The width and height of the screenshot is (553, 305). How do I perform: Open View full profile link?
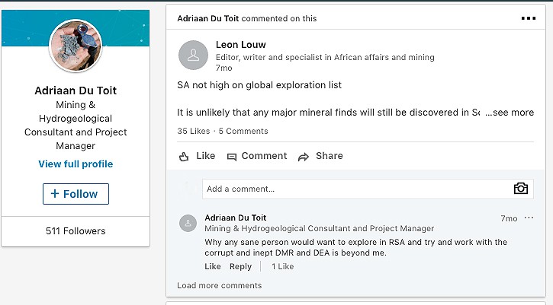(76, 164)
